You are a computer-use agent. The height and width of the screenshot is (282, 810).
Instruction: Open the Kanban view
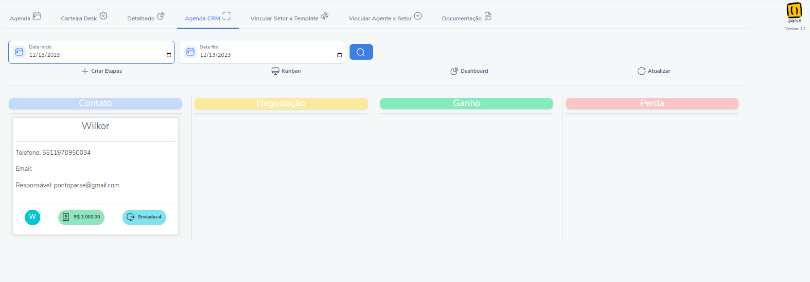tap(286, 71)
